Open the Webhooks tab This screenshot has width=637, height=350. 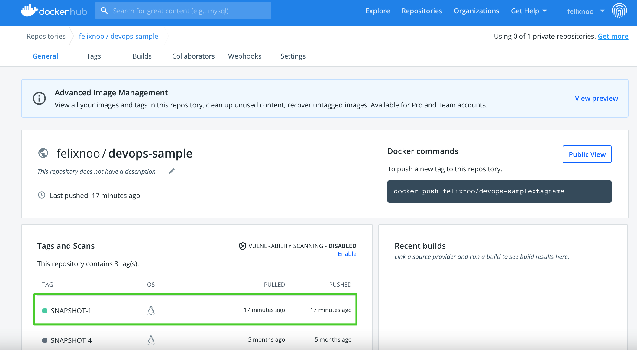coord(245,56)
